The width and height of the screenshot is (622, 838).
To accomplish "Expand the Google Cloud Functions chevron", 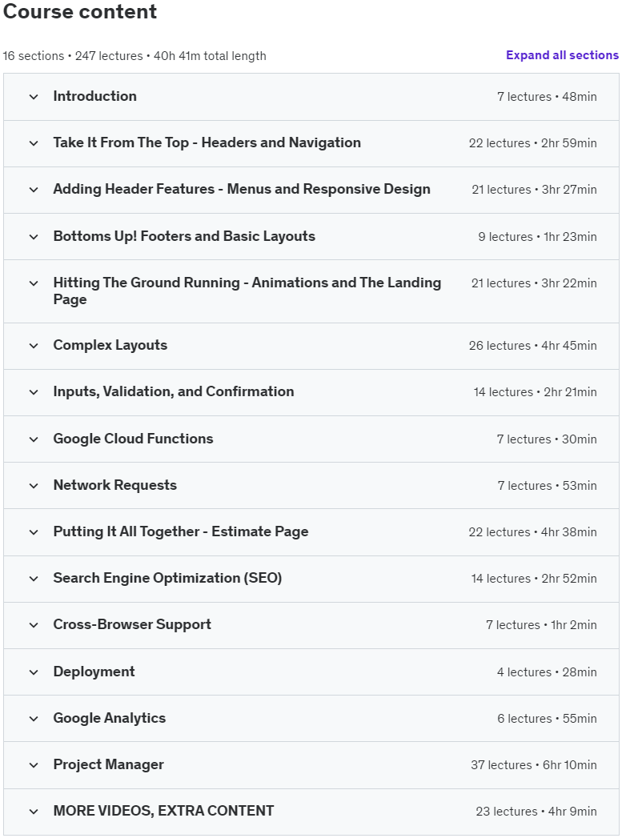I will click(x=34, y=439).
